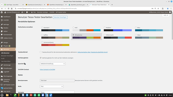
Task: Open the Neu menu in admin bar
Action: [x=33, y=12]
